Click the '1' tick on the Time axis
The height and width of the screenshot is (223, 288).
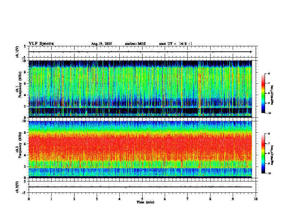[51, 199]
